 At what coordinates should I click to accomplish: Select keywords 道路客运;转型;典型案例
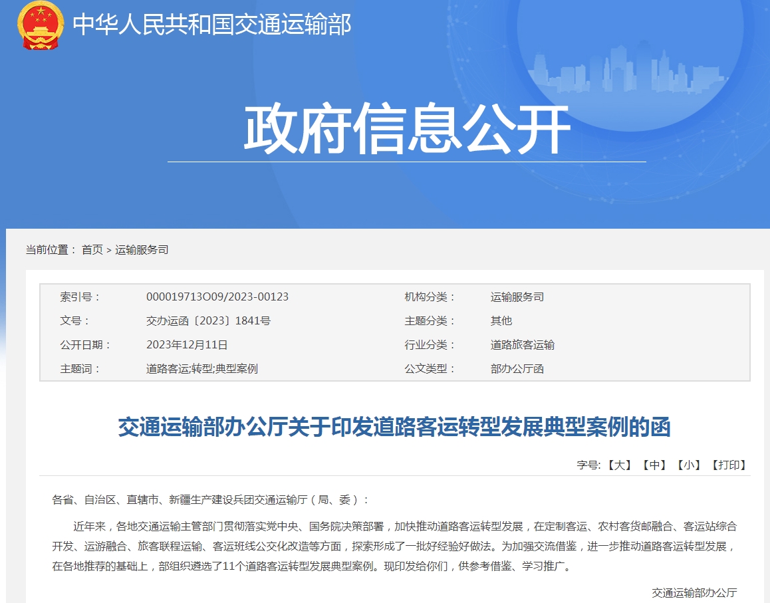pos(202,368)
